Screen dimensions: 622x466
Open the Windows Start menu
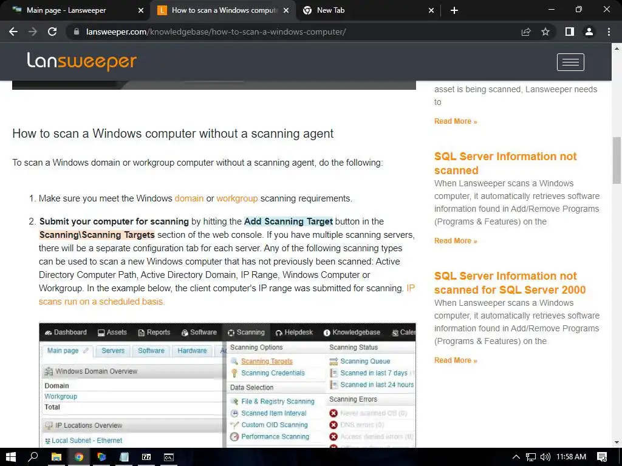click(x=11, y=457)
